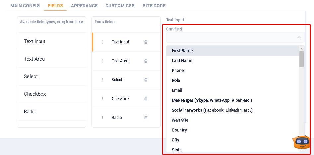Delete the Checkbox form field
Screen dimensions: 314x155
point(146,99)
